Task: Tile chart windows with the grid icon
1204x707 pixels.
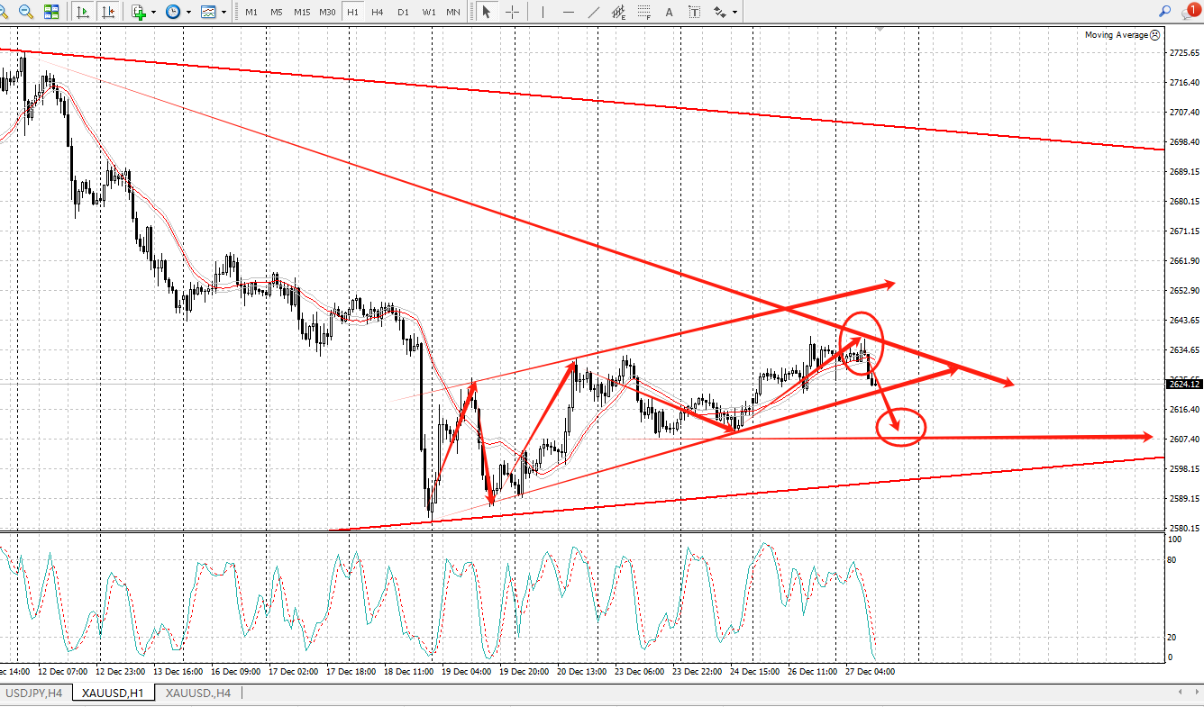Action: click(x=51, y=12)
